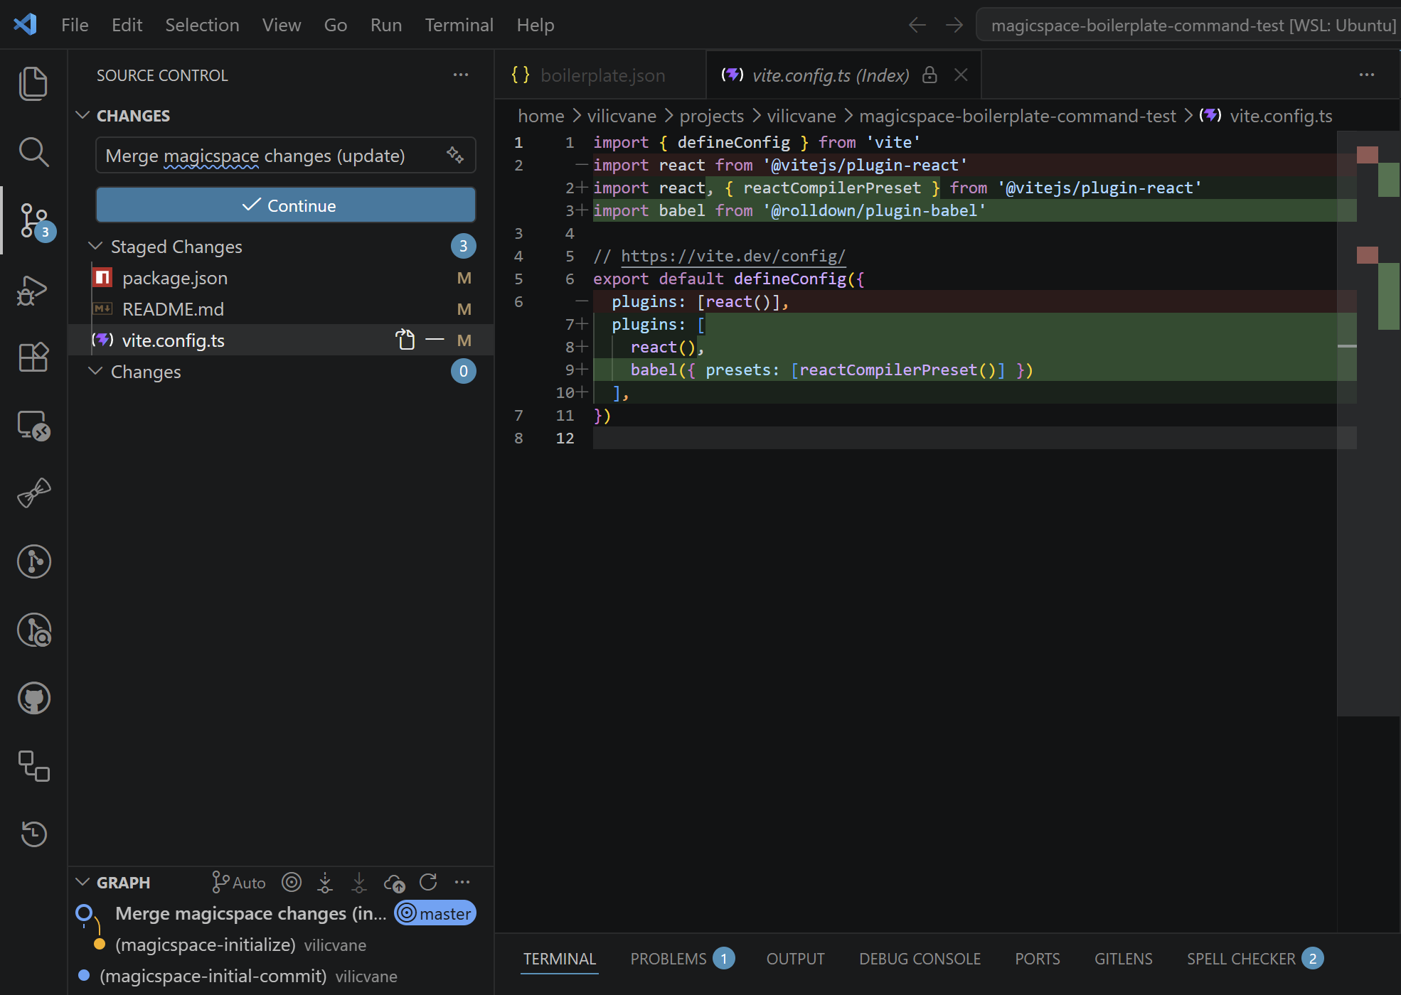Open Run and Debug view
The height and width of the screenshot is (995, 1401).
[33, 290]
